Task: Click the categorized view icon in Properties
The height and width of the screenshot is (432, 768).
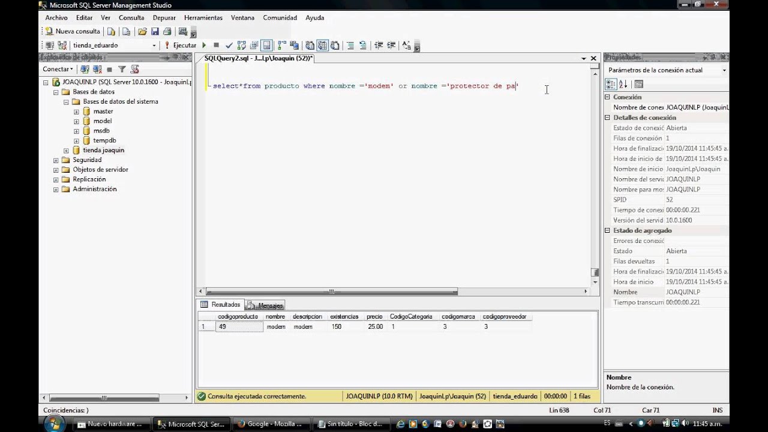Action: click(611, 84)
